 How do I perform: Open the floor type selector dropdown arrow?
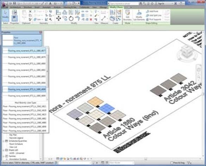pyautogui.click(x=41, y=41)
